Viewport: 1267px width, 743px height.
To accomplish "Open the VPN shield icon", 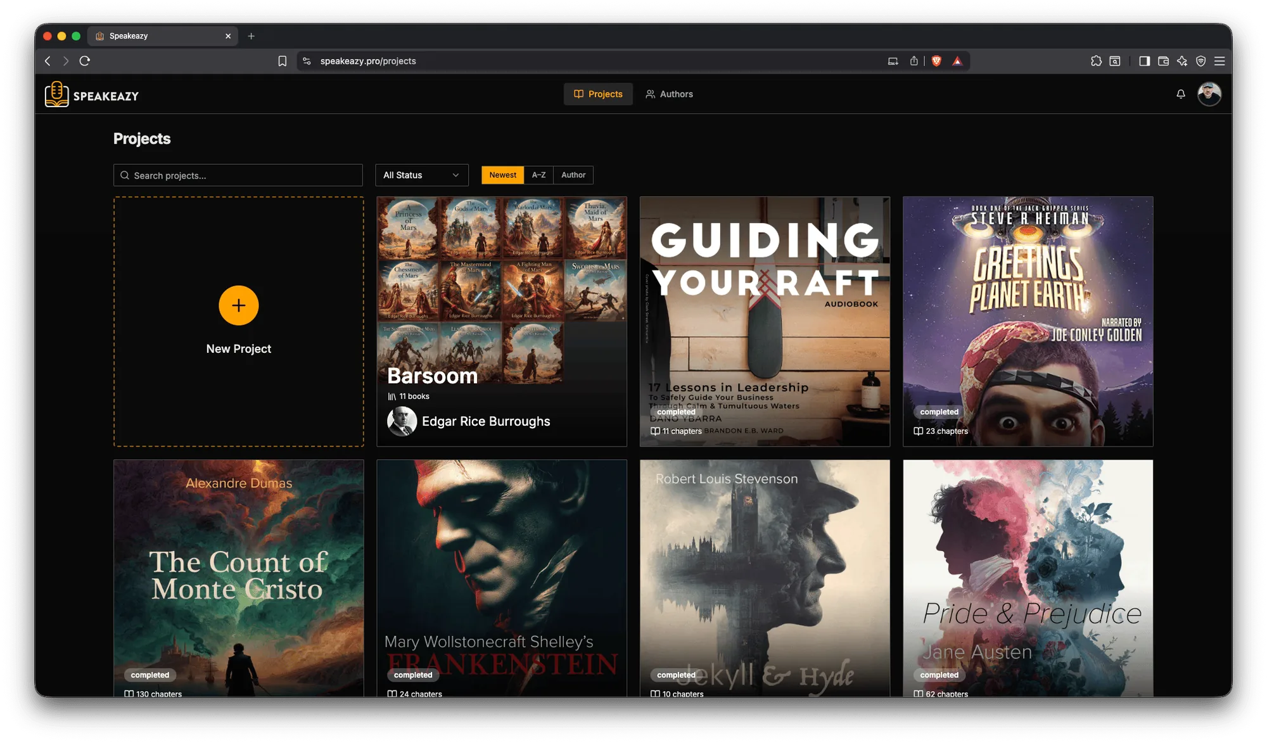I will pos(1200,61).
